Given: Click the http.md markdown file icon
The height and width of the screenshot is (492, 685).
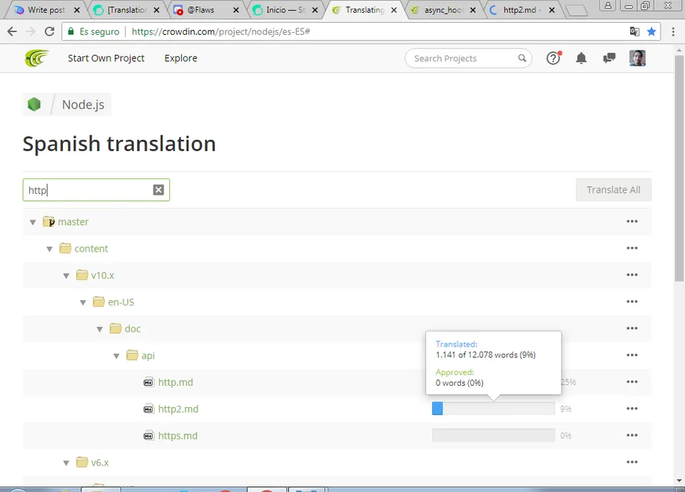Looking at the screenshot, I should click(148, 382).
